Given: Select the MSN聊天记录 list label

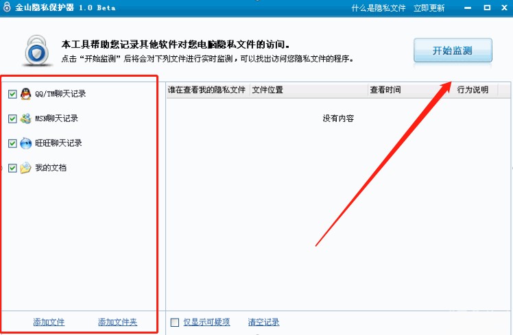Looking at the screenshot, I should 57,119.
